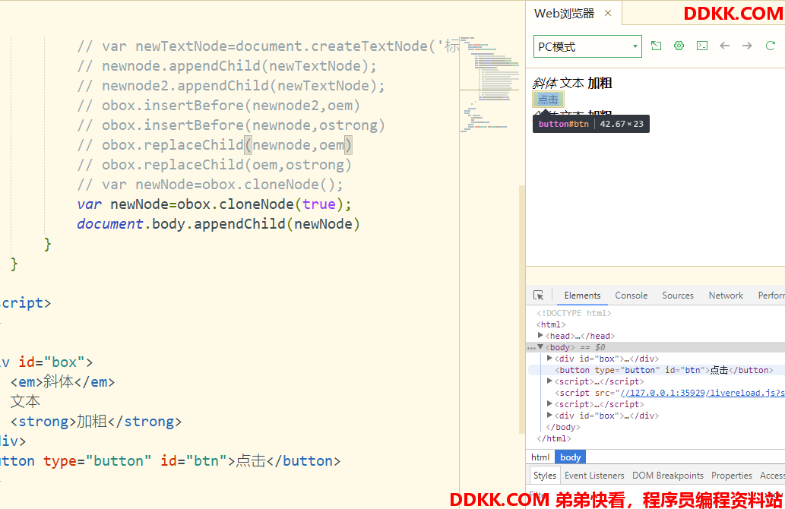
Task: Select the Elements tab in DevTools
Action: click(582, 296)
